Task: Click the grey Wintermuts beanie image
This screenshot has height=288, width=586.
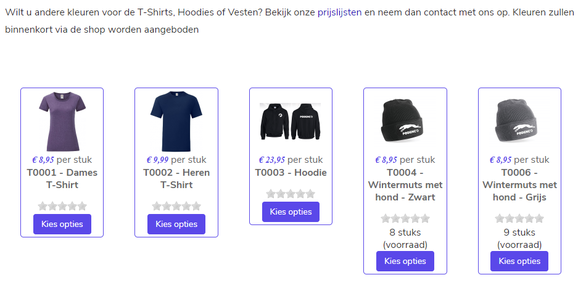Action: point(519,121)
